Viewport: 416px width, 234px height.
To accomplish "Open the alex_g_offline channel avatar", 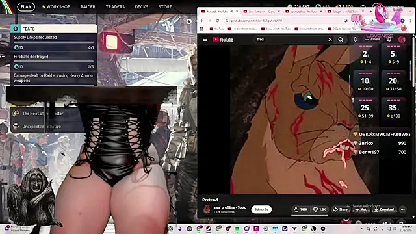I will pyautogui.click(x=207, y=209).
